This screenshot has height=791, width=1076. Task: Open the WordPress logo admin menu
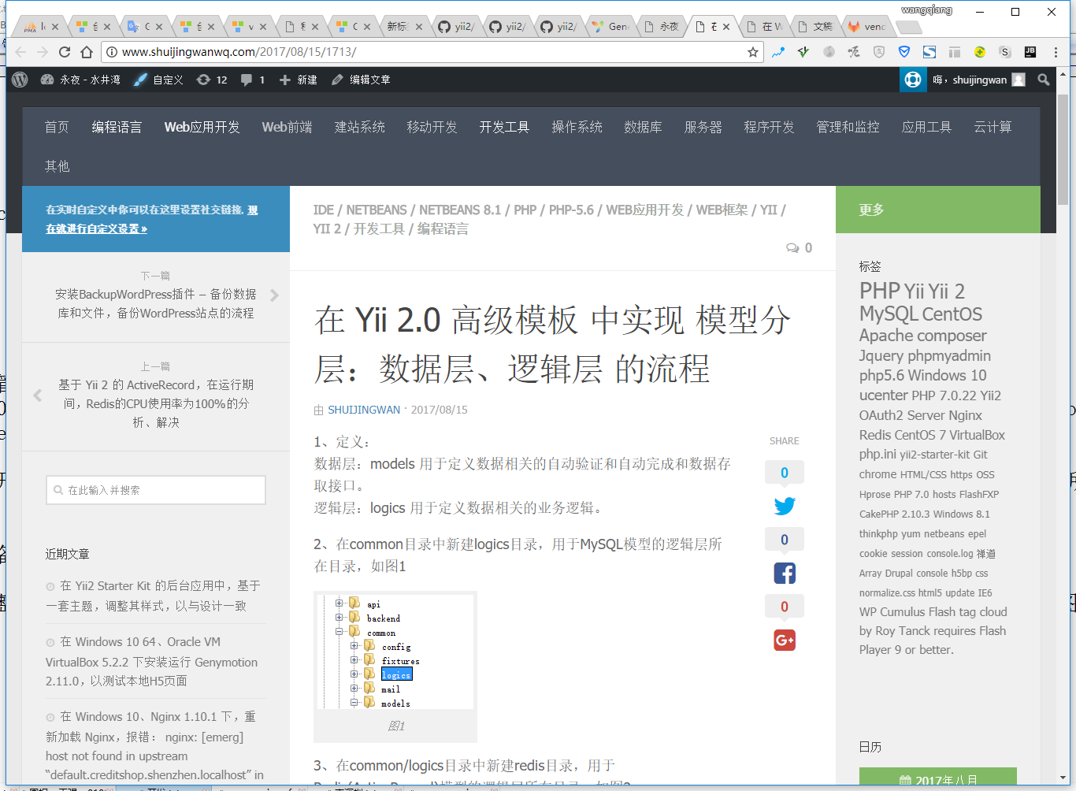(x=20, y=80)
